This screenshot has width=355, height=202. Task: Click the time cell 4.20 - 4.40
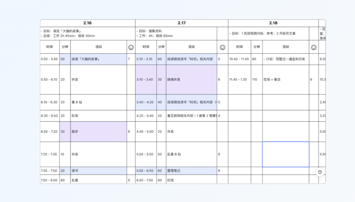tap(146, 116)
